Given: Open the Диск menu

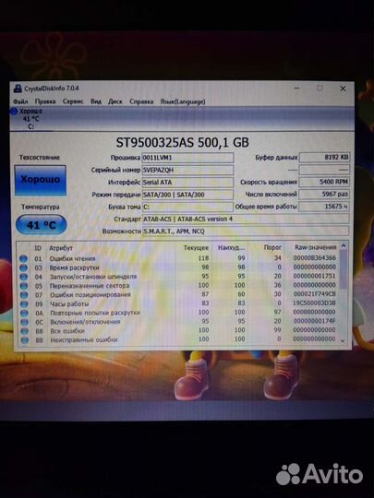Looking at the screenshot, I should pos(115,101).
